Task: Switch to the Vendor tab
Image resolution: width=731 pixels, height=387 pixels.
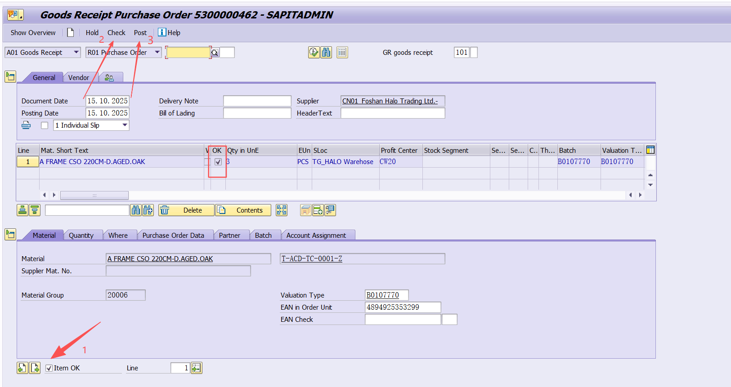Action: coord(79,78)
